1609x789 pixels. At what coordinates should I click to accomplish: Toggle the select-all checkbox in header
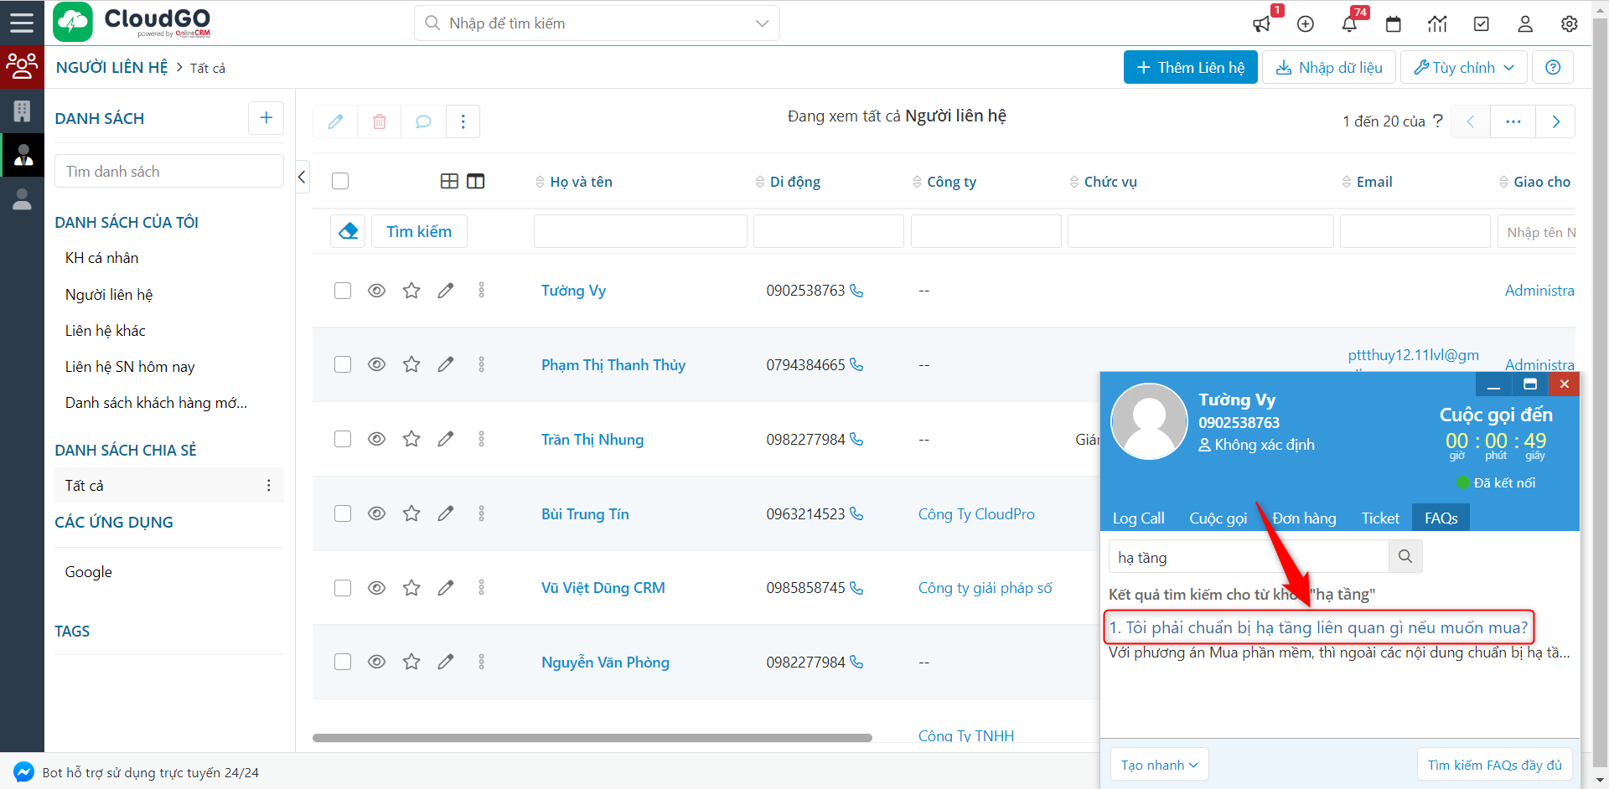click(340, 181)
